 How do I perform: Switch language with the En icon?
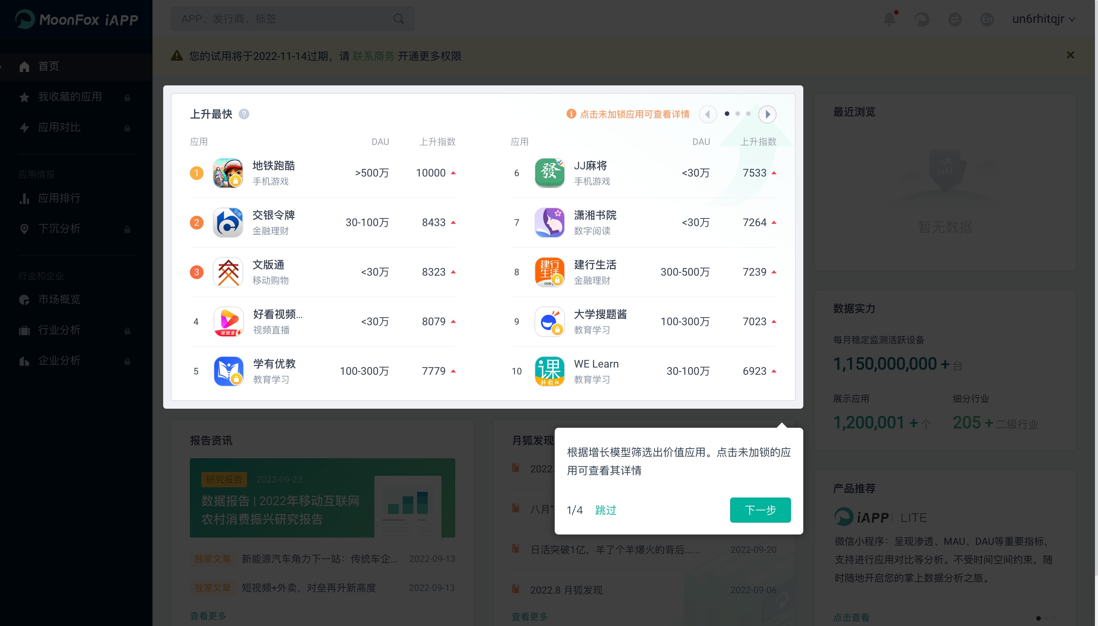click(987, 19)
